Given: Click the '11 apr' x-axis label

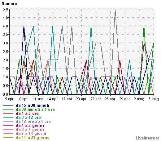Looking at the screenshot, I should point(38,99).
